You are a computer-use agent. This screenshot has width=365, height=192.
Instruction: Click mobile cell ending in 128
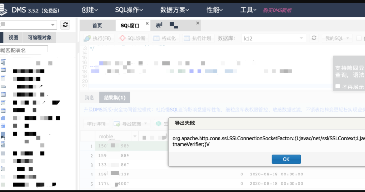pos(113,174)
